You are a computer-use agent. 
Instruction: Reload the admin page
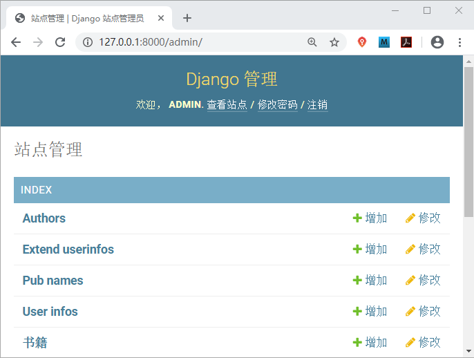(x=60, y=42)
